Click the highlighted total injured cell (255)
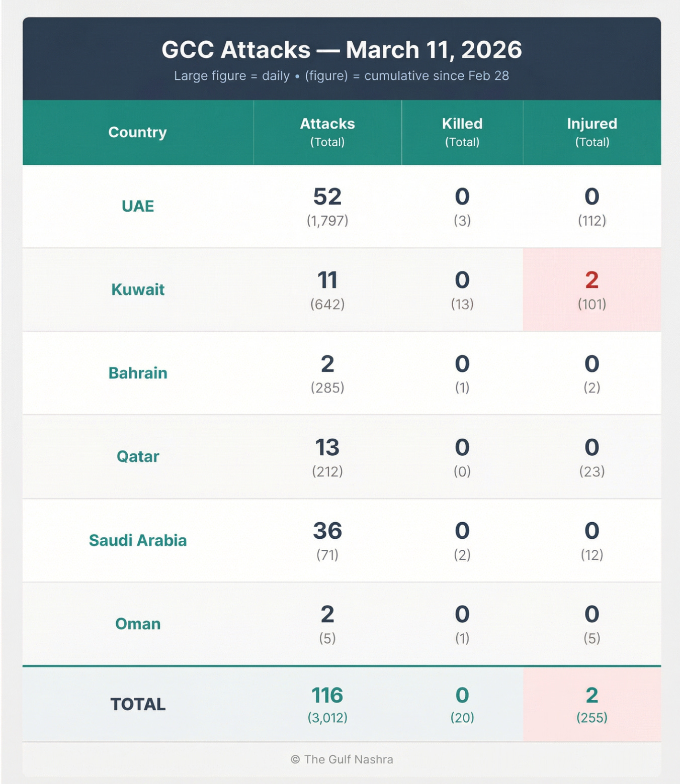 pos(592,705)
